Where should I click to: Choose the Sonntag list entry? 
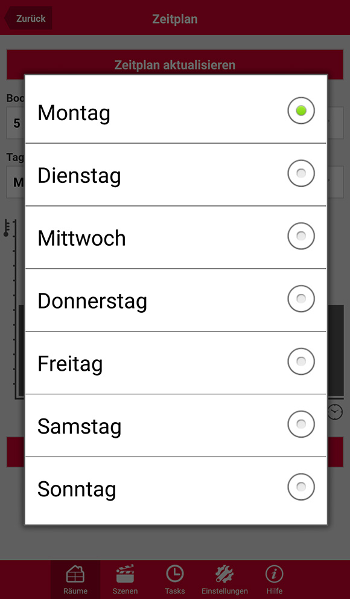[176, 490]
